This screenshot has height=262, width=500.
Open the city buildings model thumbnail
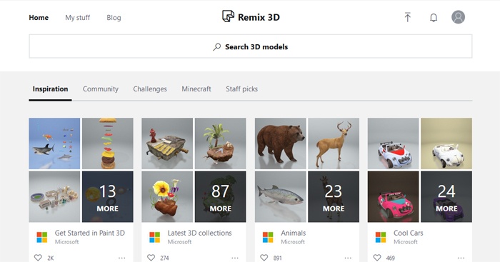(x=54, y=196)
